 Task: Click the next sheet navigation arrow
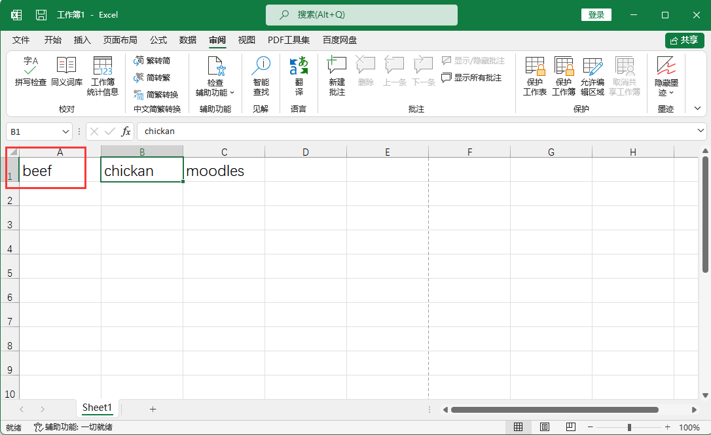click(x=42, y=409)
